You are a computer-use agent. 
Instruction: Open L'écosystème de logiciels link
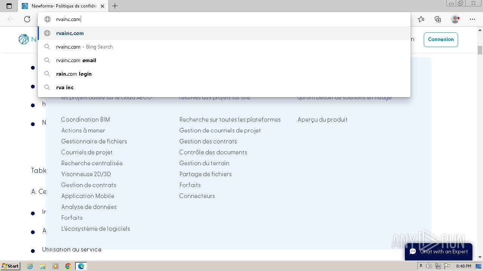[96, 228]
